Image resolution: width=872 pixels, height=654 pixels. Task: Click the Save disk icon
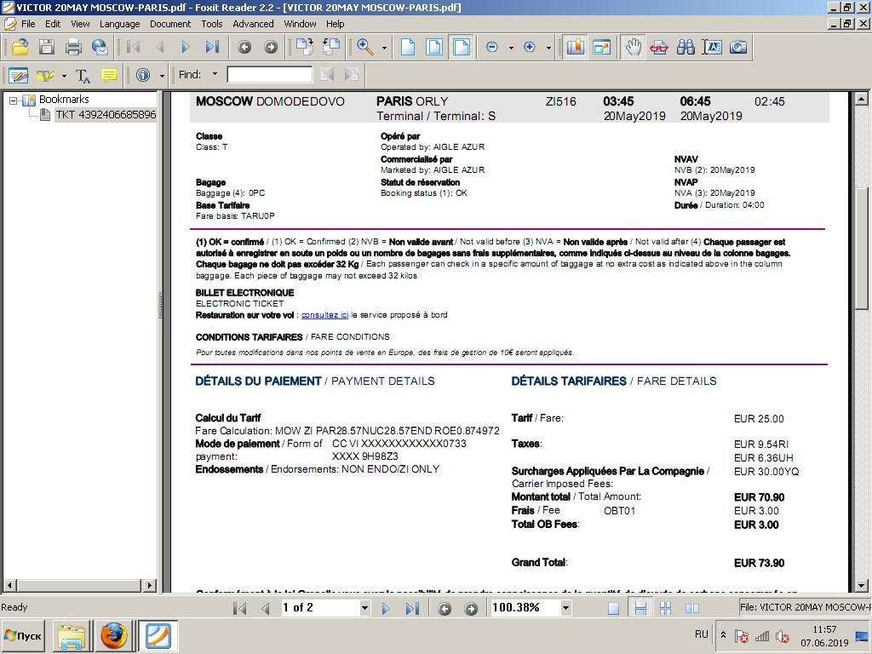click(46, 47)
